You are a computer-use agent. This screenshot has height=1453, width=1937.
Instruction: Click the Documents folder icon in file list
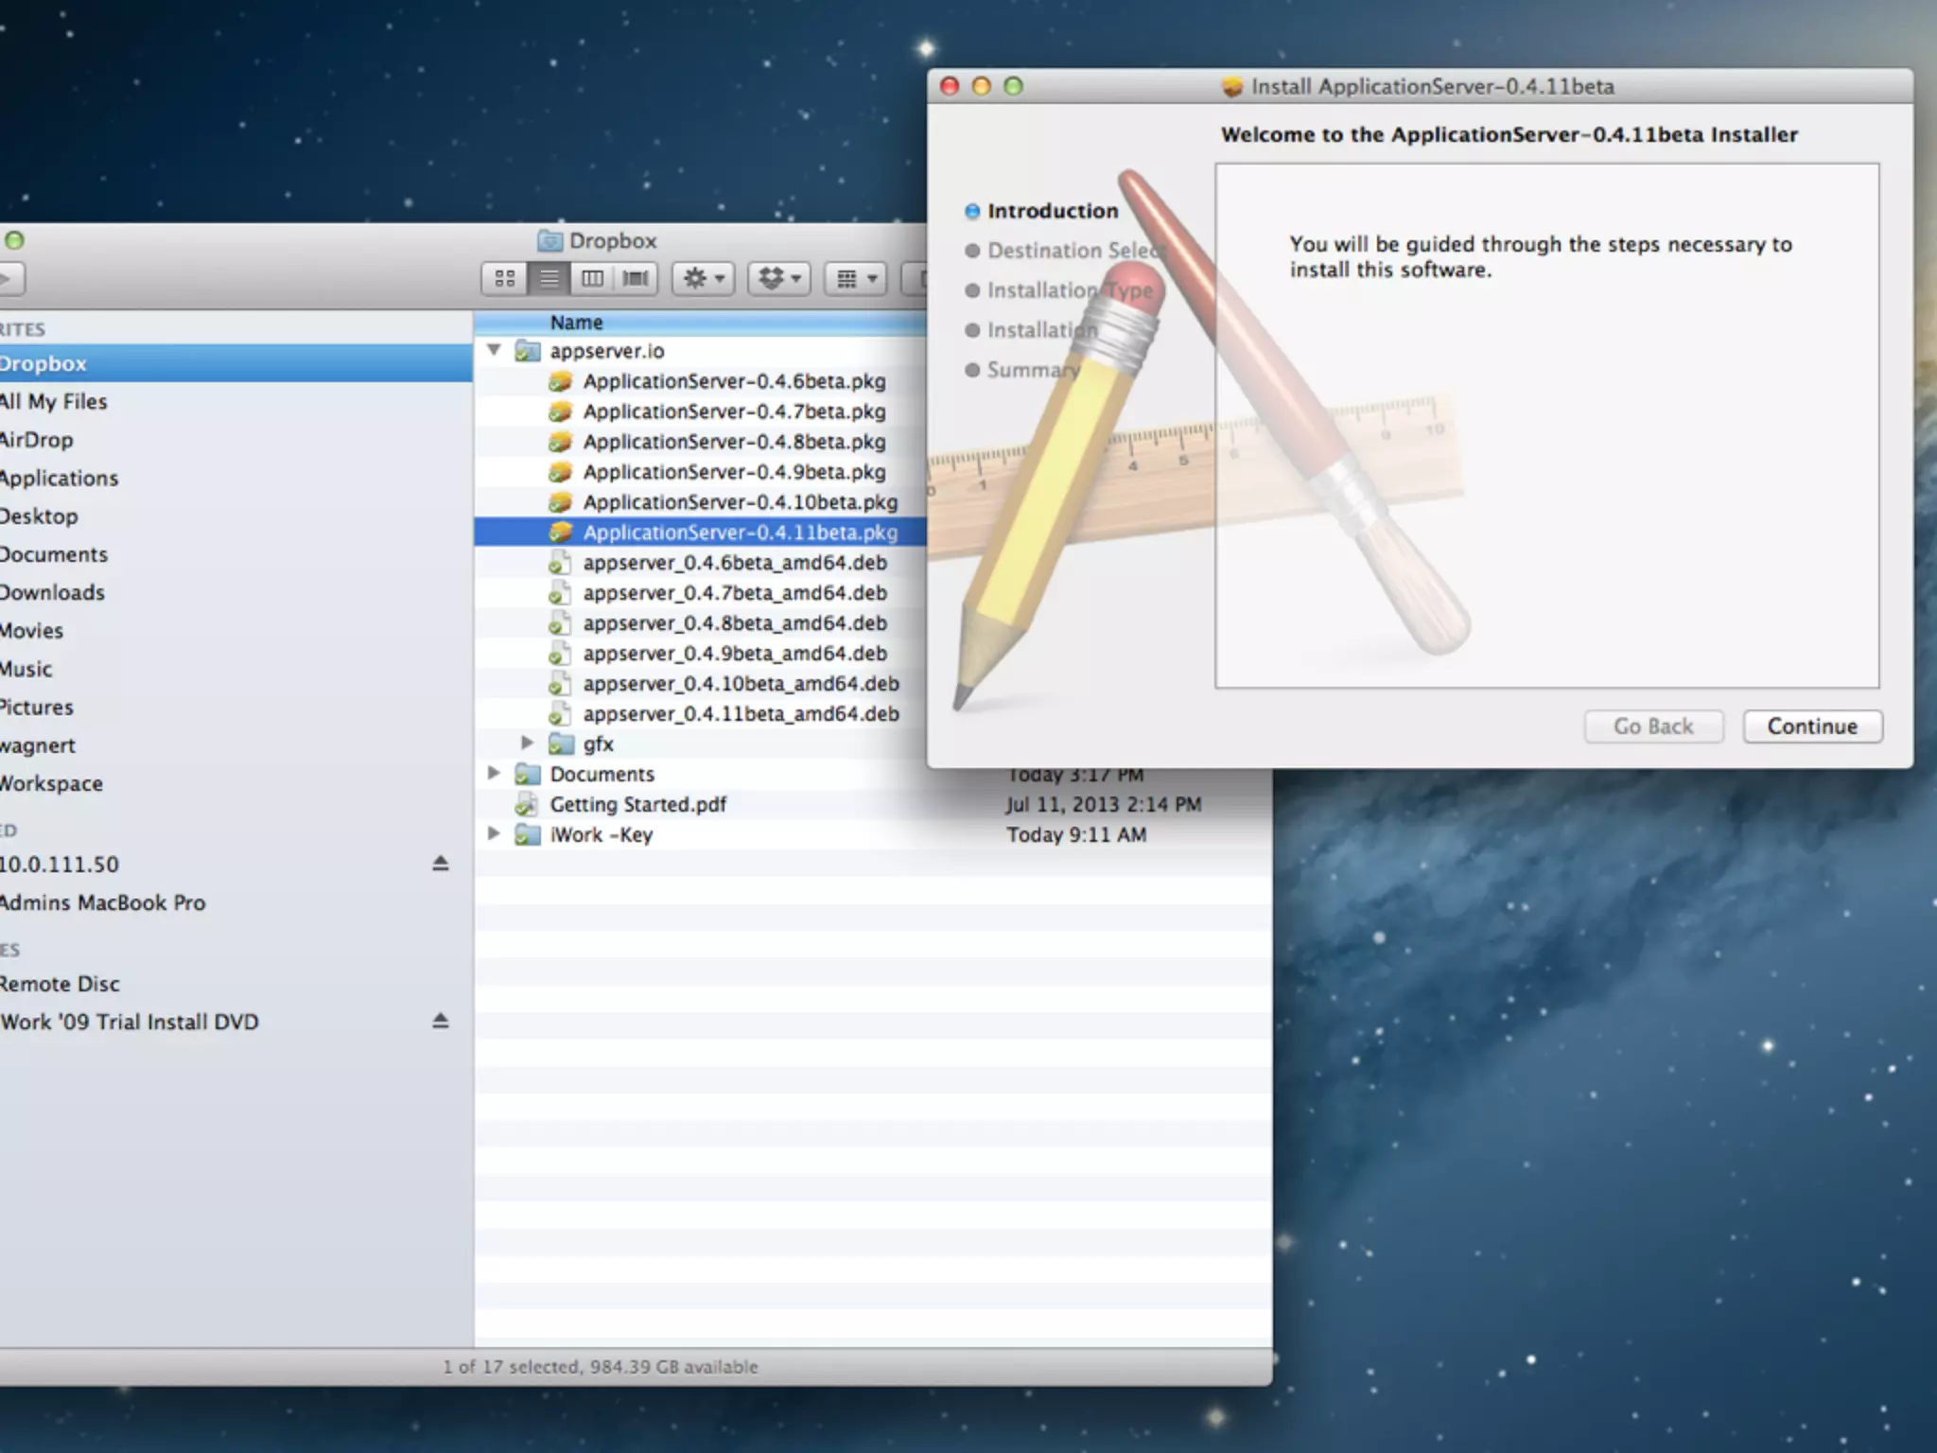pos(527,775)
